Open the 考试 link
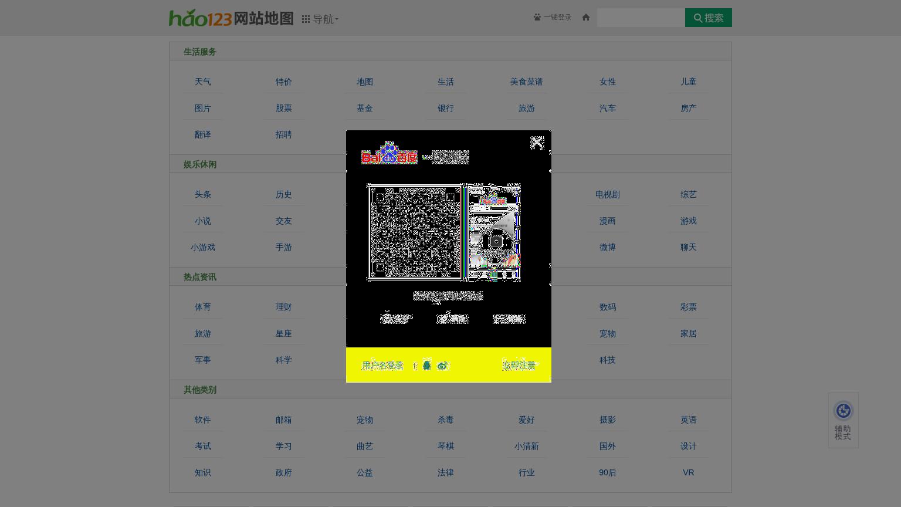This screenshot has height=507, width=901. [203, 447]
